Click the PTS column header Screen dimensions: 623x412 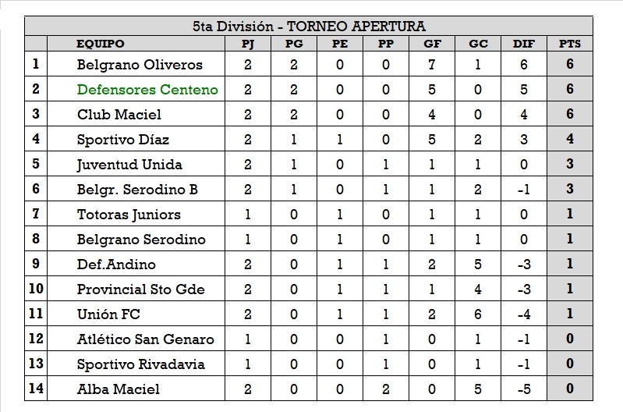[x=570, y=44]
